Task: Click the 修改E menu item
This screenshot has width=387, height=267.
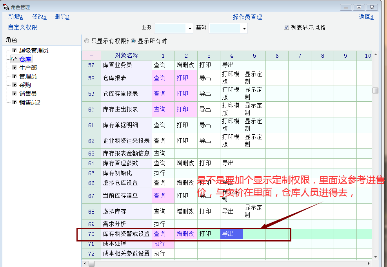Action: [x=39, y=17]
